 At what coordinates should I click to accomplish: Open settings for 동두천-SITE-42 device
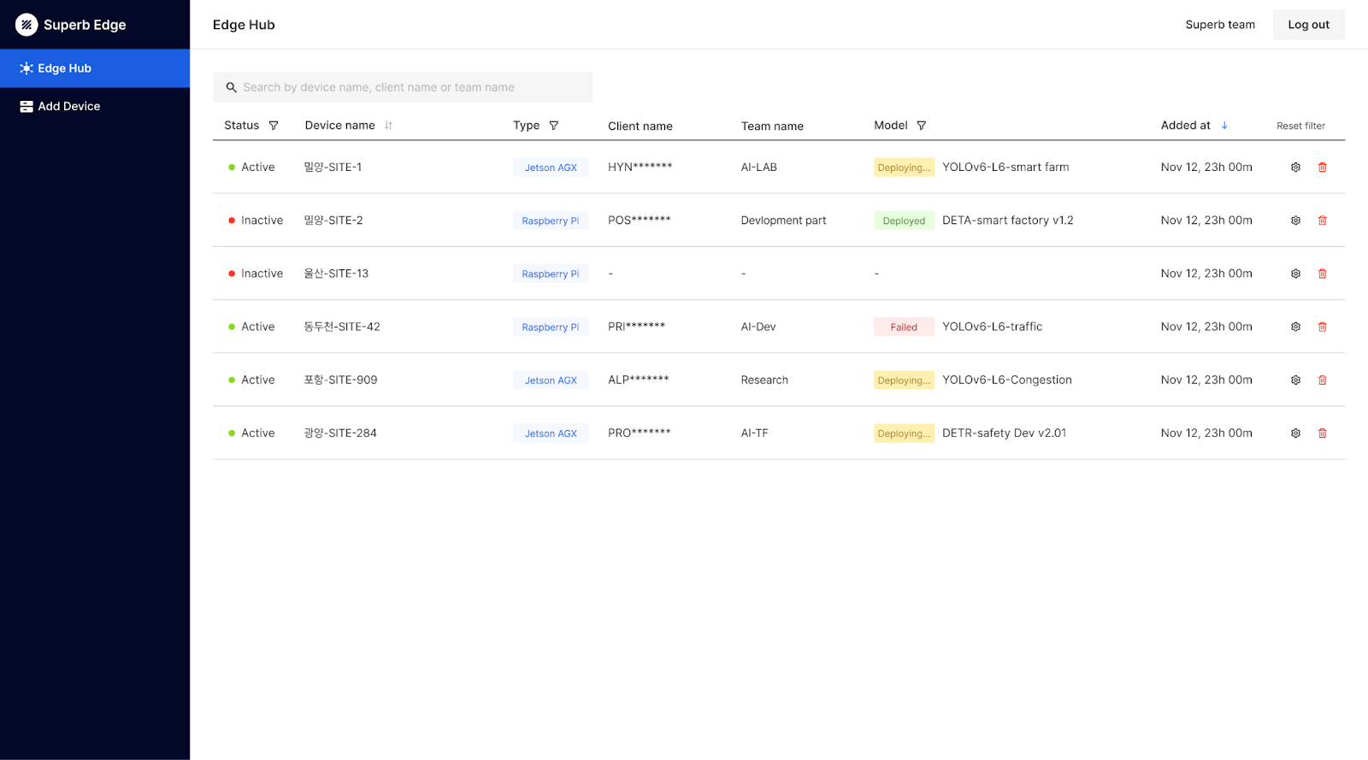1295,327
